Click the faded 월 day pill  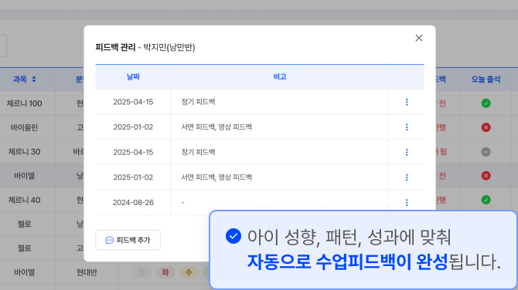pyautogui.click(x=142, y=272)
